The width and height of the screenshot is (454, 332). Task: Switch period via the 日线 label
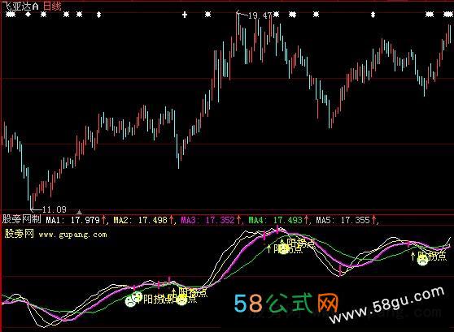[52, 6]
